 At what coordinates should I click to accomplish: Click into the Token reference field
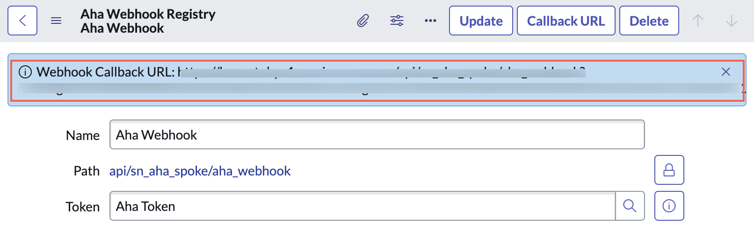[362, 206]
